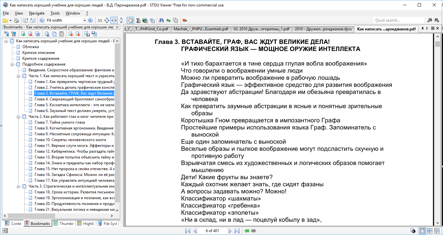Collapse the Часть 1 bookmark branch

pyautogui.click(x=18, y=76)
